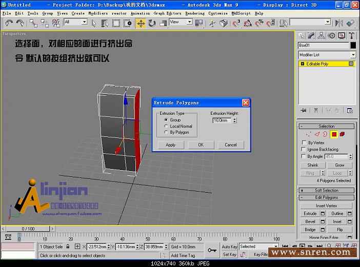Screen dimensions: 360x267
Task: Collapse the Selection rollout
Action: [x=326, y=126]
